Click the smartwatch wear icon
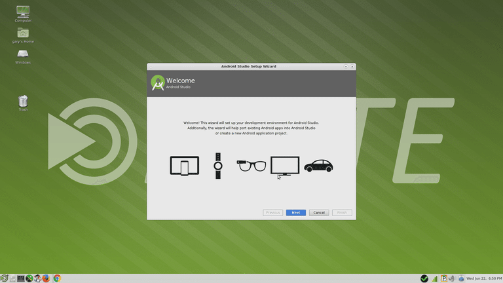 218,166
